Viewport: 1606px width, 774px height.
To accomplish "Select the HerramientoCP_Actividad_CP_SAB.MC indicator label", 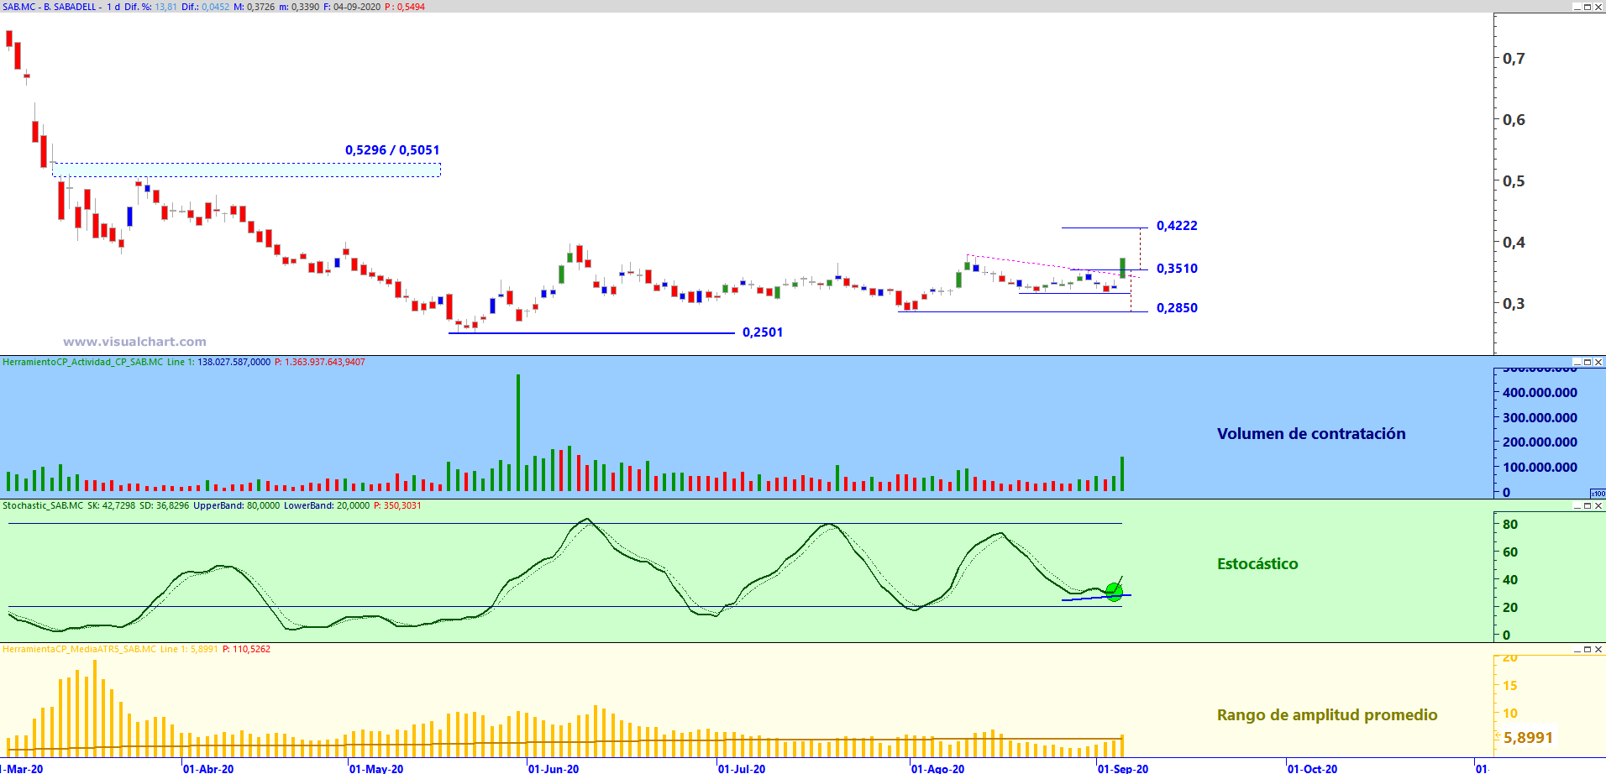I will pos(82,362).
